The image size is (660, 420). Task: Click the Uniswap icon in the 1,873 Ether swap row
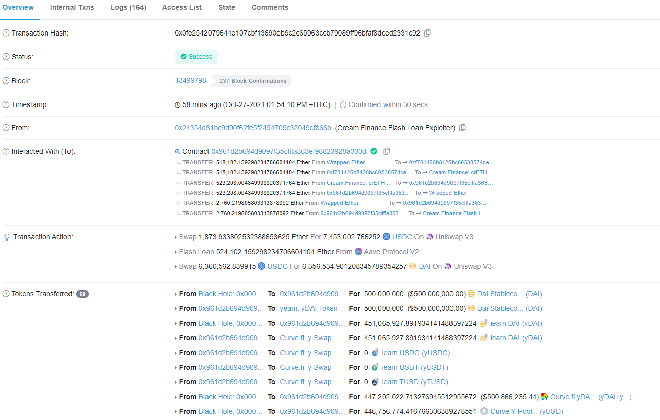point(430,237)
